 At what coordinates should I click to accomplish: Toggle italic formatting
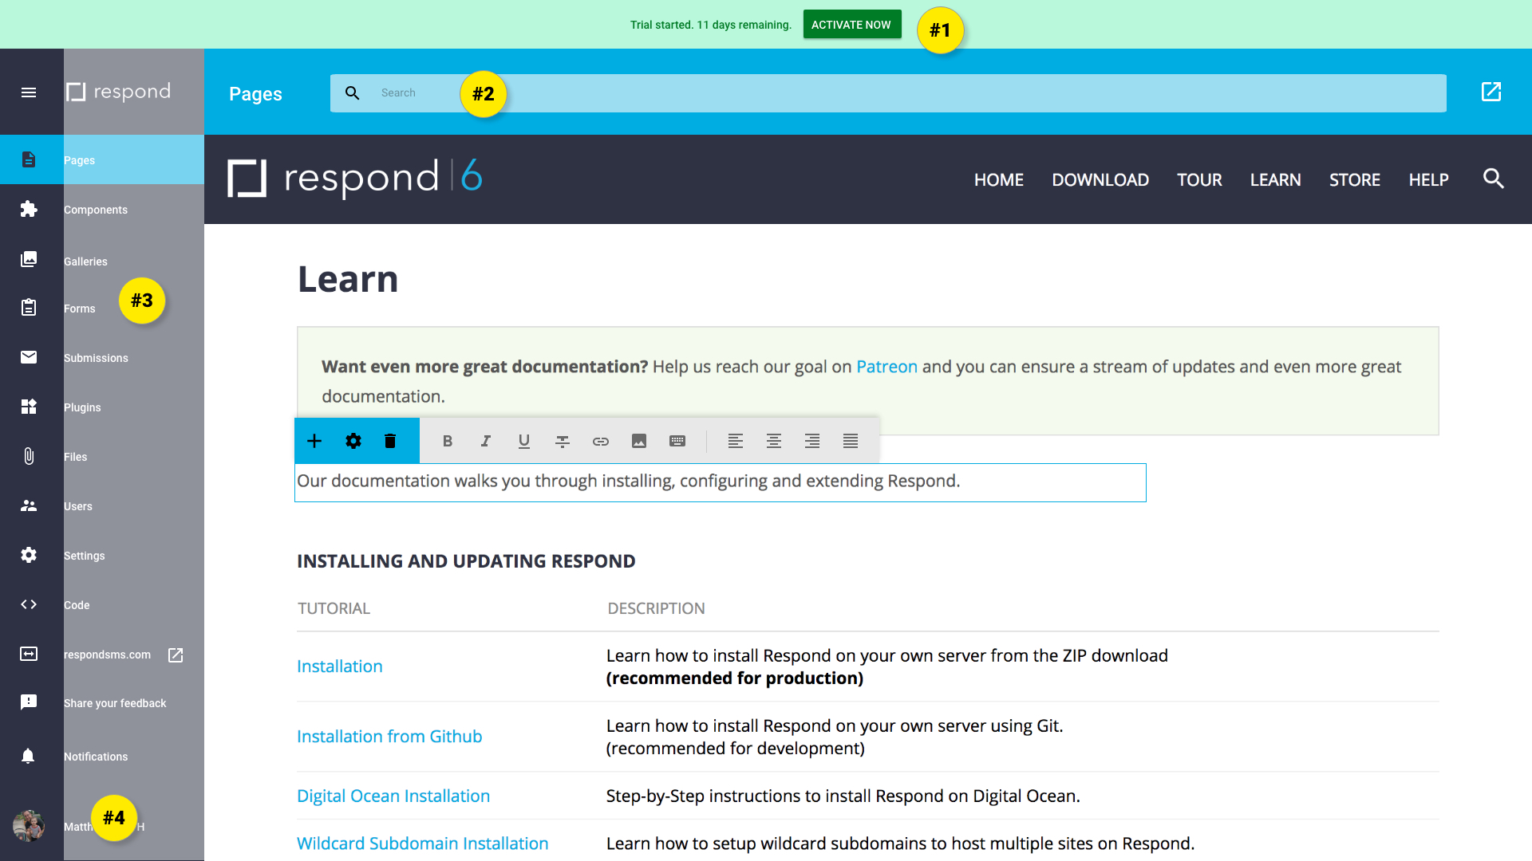(x=486, y=441)
